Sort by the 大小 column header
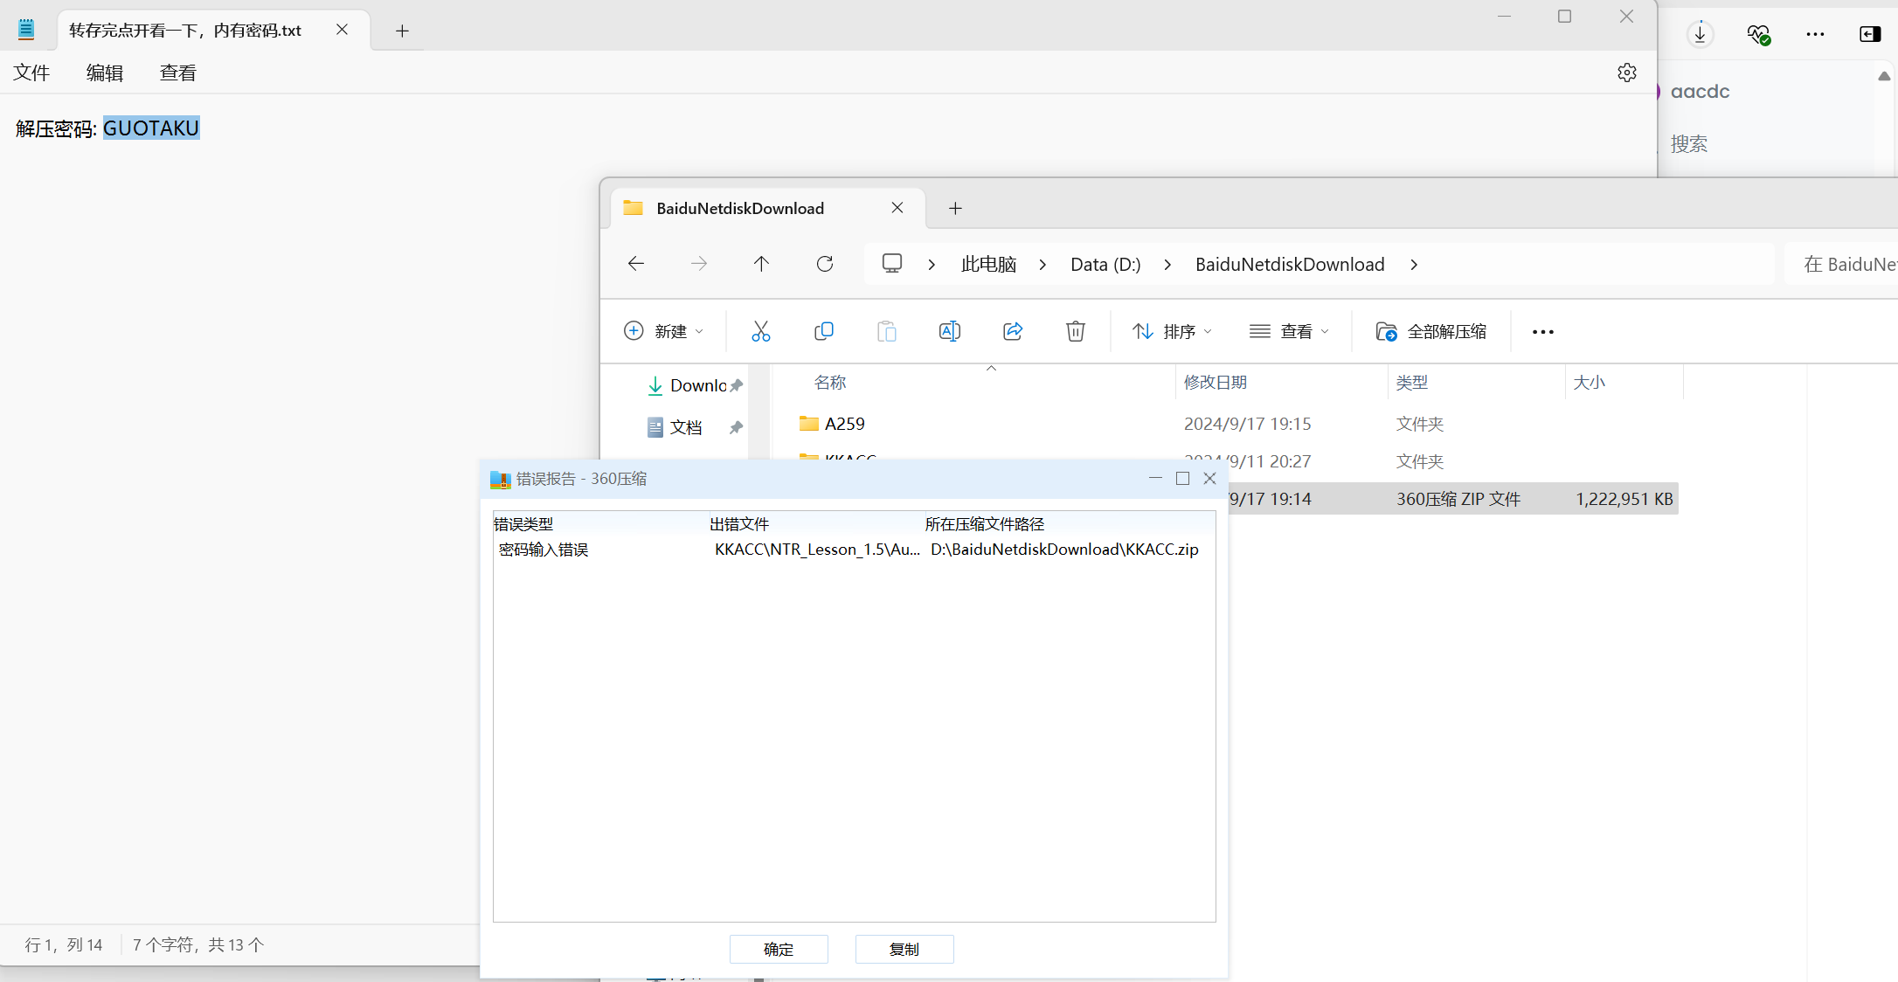Viewport: 1898px width, 982px height. pos(1590,382)
